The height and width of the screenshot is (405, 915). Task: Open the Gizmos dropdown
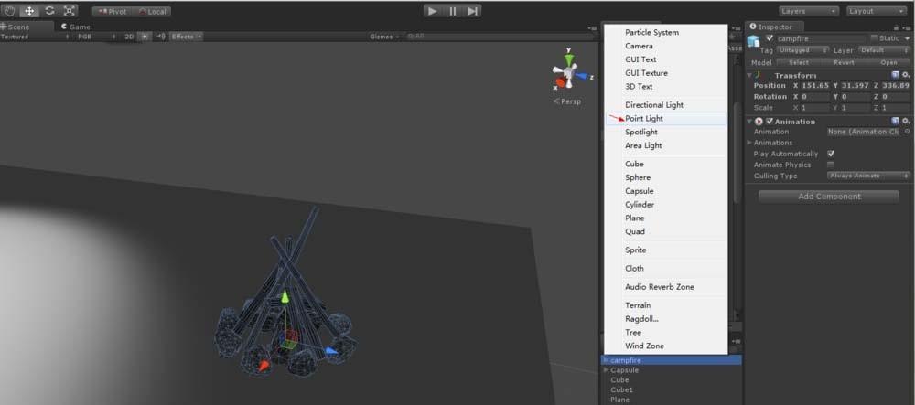click(x=384, y=37)
